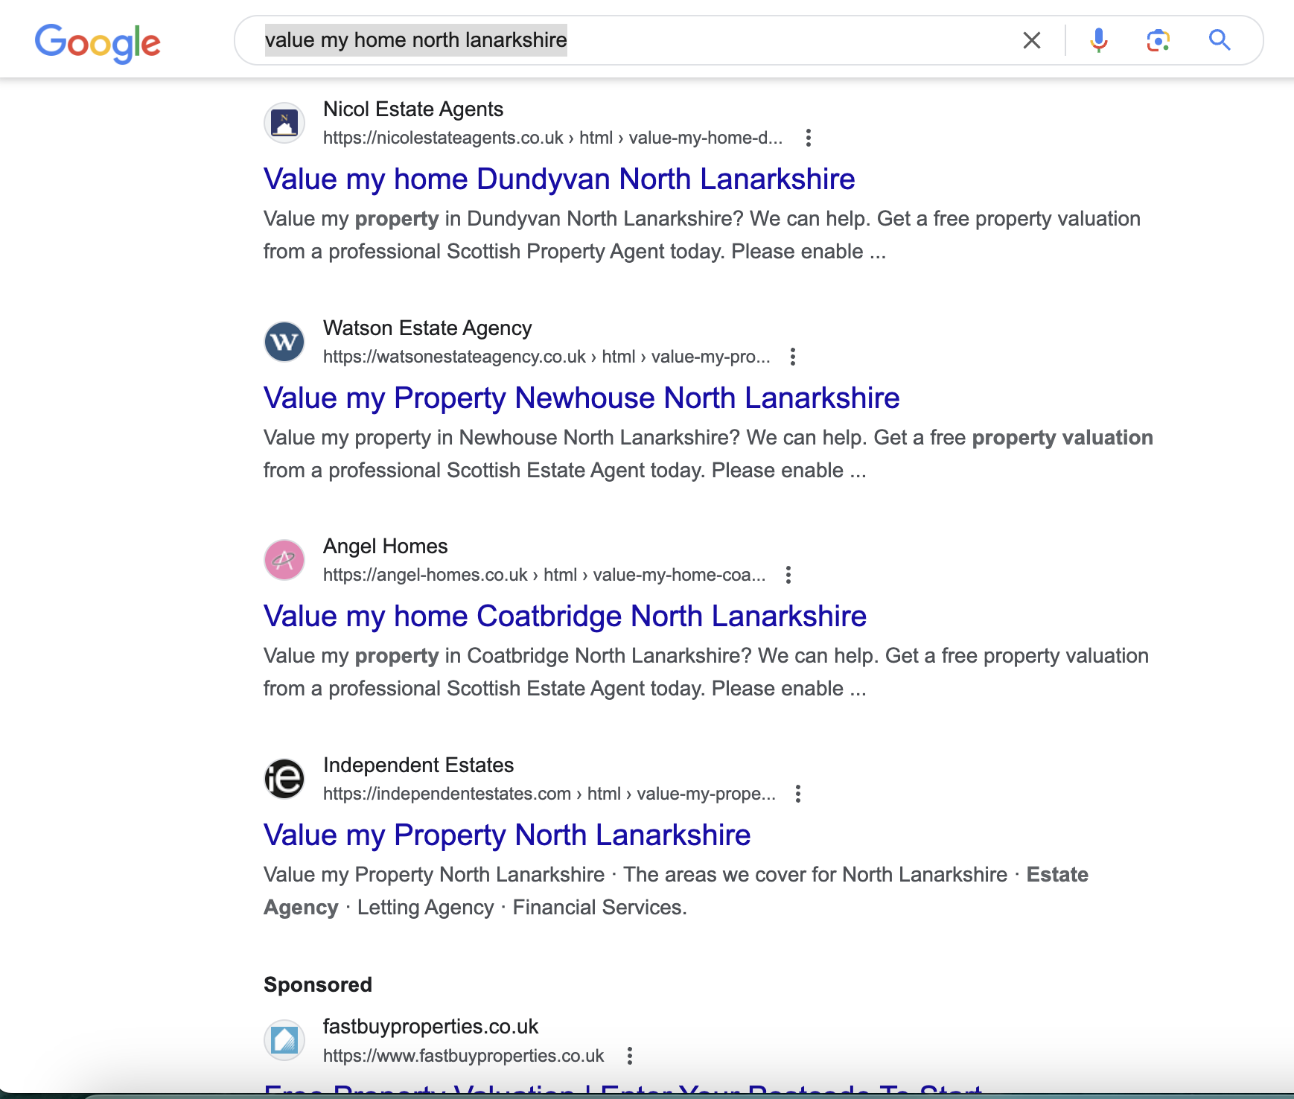1294x1099 pixels.
Task: Click the magnifying glass search button
Action: coord(1219,40)
